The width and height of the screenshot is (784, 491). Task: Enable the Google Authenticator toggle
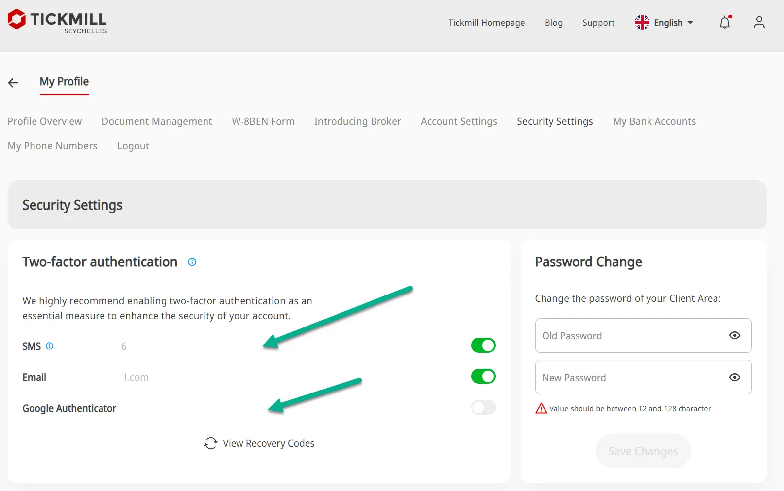(x=483, y=407)
